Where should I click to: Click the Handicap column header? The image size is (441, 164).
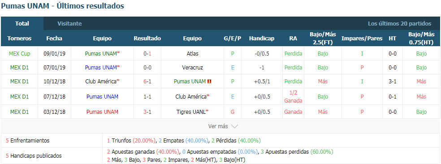pyautogui.click(x=262, y=39)
